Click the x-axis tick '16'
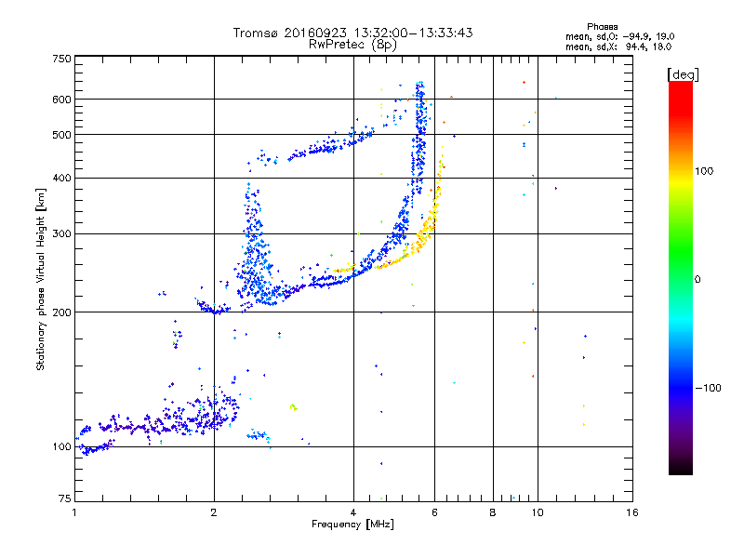Viewport: 744px width, 558px height. click(x=632, y=512)
